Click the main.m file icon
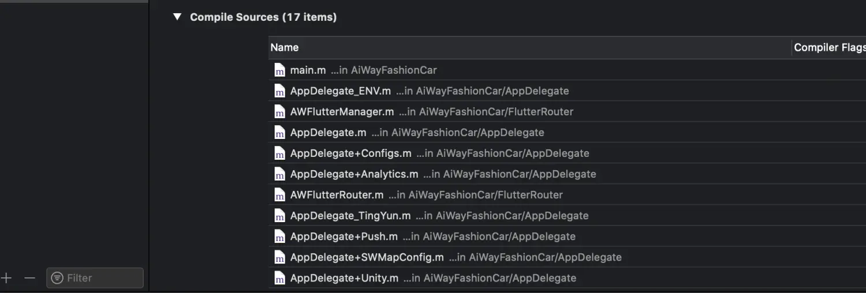This screenshot has height=293, width=866. pyautogui.click(x=279, y=70)
